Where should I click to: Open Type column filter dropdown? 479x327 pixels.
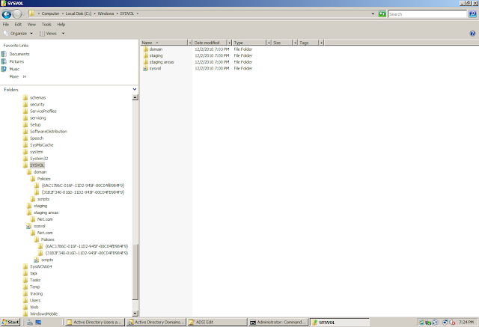coord(269,43)
